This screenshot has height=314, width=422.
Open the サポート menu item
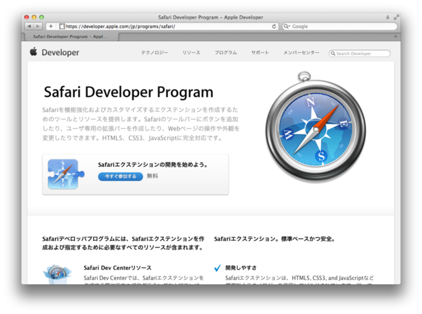coord(260,53)
